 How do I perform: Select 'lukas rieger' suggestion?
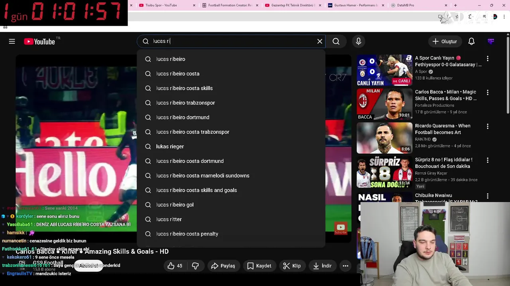(x=231, y=147)
